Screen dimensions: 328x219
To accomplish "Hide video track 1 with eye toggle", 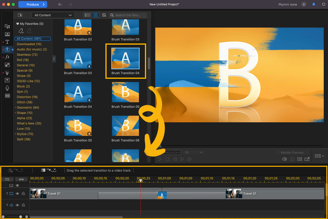I will [17, 193].
